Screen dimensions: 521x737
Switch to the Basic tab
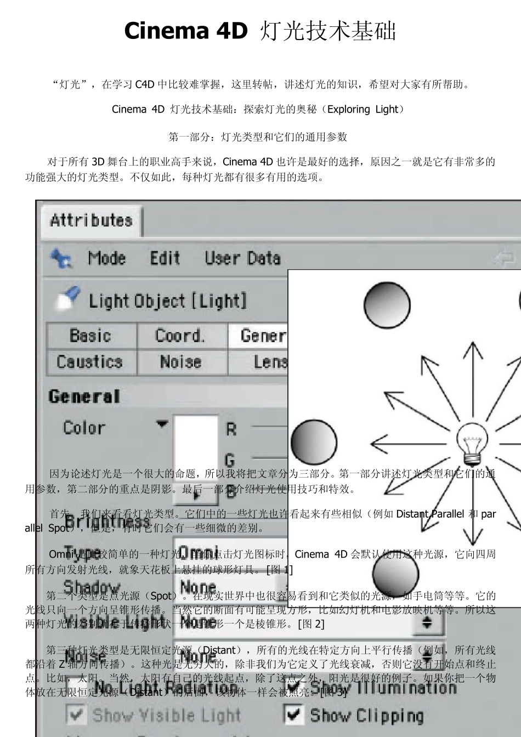coord(91,336)
